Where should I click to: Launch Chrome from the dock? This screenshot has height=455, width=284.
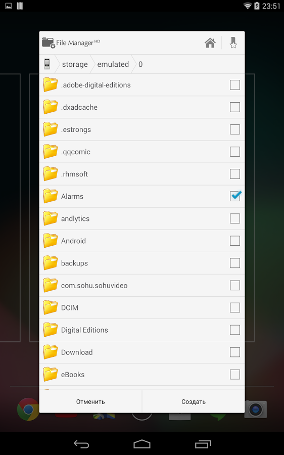(x=28, y=409)
